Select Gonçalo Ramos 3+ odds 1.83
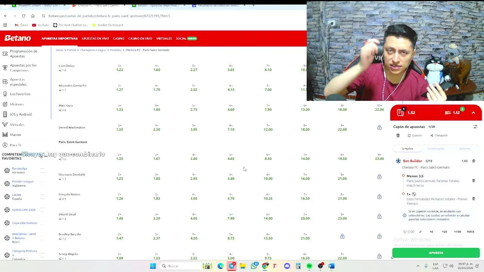Screen dimensions: 484x272 click(157, 196)
